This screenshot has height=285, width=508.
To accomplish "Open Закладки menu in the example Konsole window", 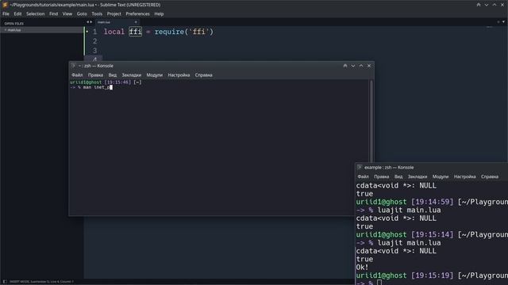I will [418, 177].
